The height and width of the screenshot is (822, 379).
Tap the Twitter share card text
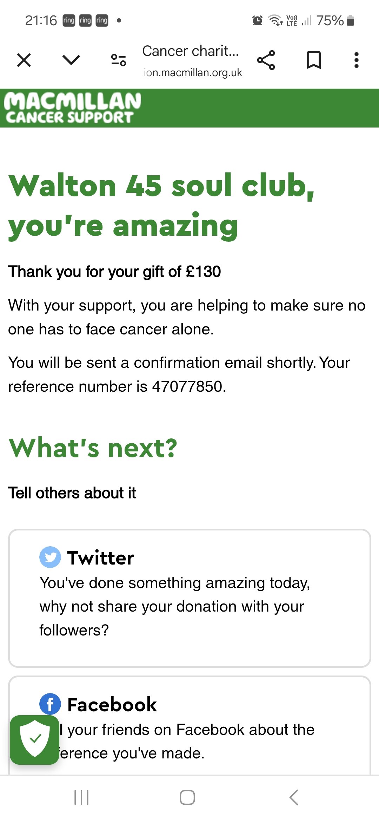pyautogui.click(x=175, y=607)
